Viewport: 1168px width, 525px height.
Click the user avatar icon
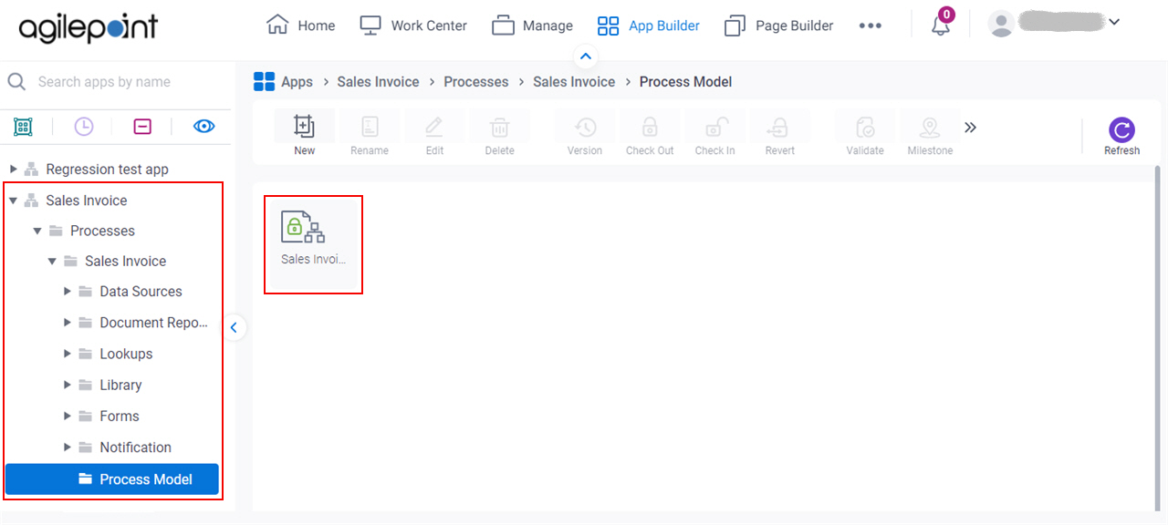click(x=1001, y=25)
